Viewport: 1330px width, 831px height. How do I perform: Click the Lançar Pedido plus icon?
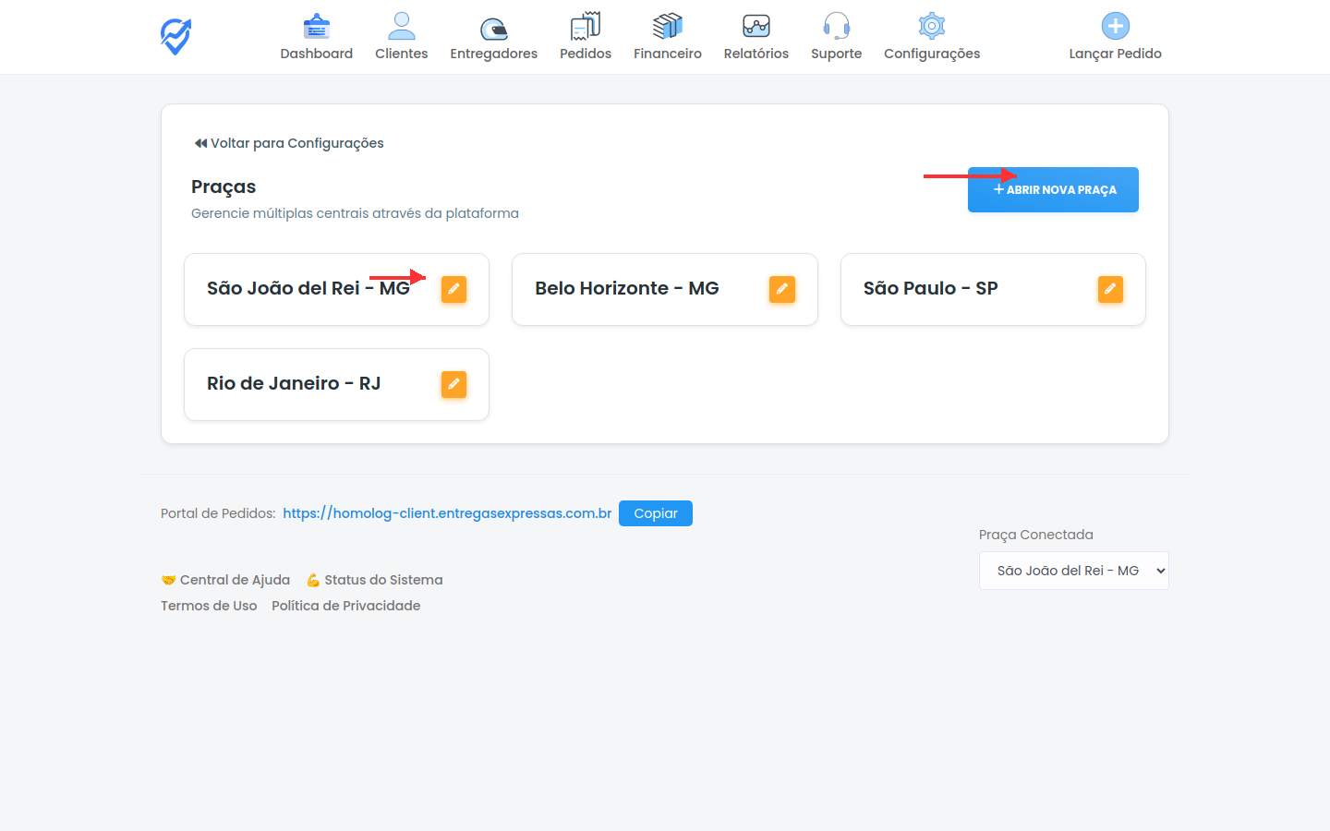[1115, 27]
